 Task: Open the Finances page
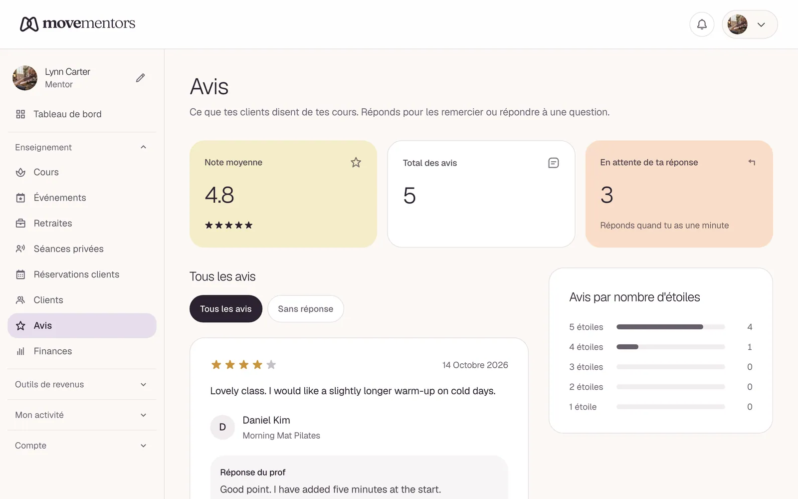[82, 351]
